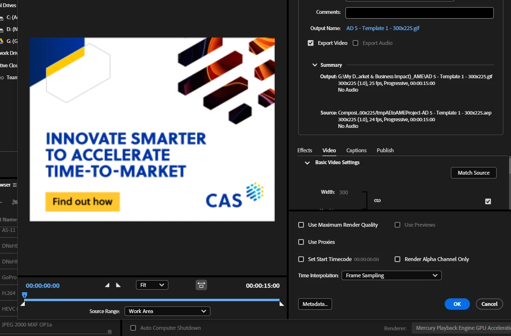Open the browser panel menu icon
511x336 pixels.
pyautogui.click(x=15, y=185)
